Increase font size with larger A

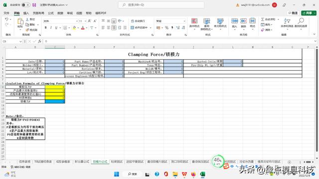click(90, 21)
